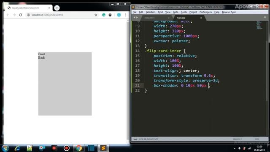This screenshot has height=152, width=270.
Task: Open the Find menu
Action: click(x=160, y=12)
